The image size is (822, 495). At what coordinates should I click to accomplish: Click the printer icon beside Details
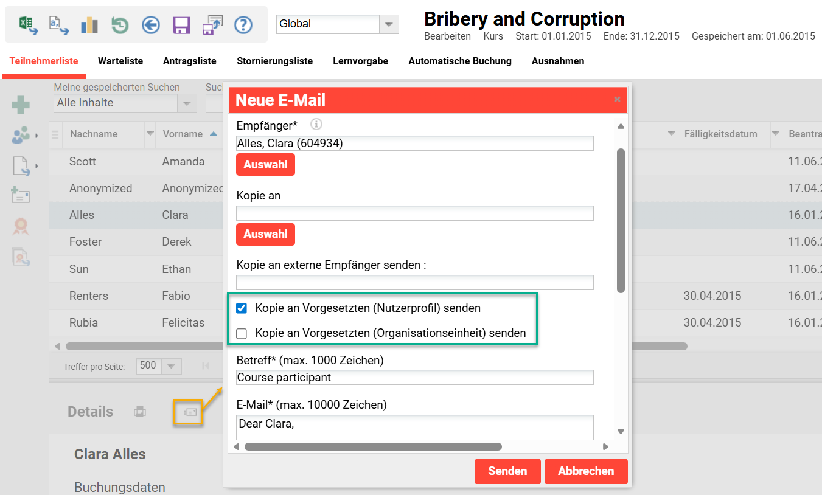140,412
